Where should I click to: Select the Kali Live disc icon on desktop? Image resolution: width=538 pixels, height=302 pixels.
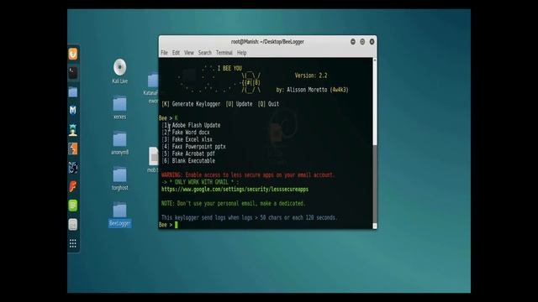[x=119, y=71]
